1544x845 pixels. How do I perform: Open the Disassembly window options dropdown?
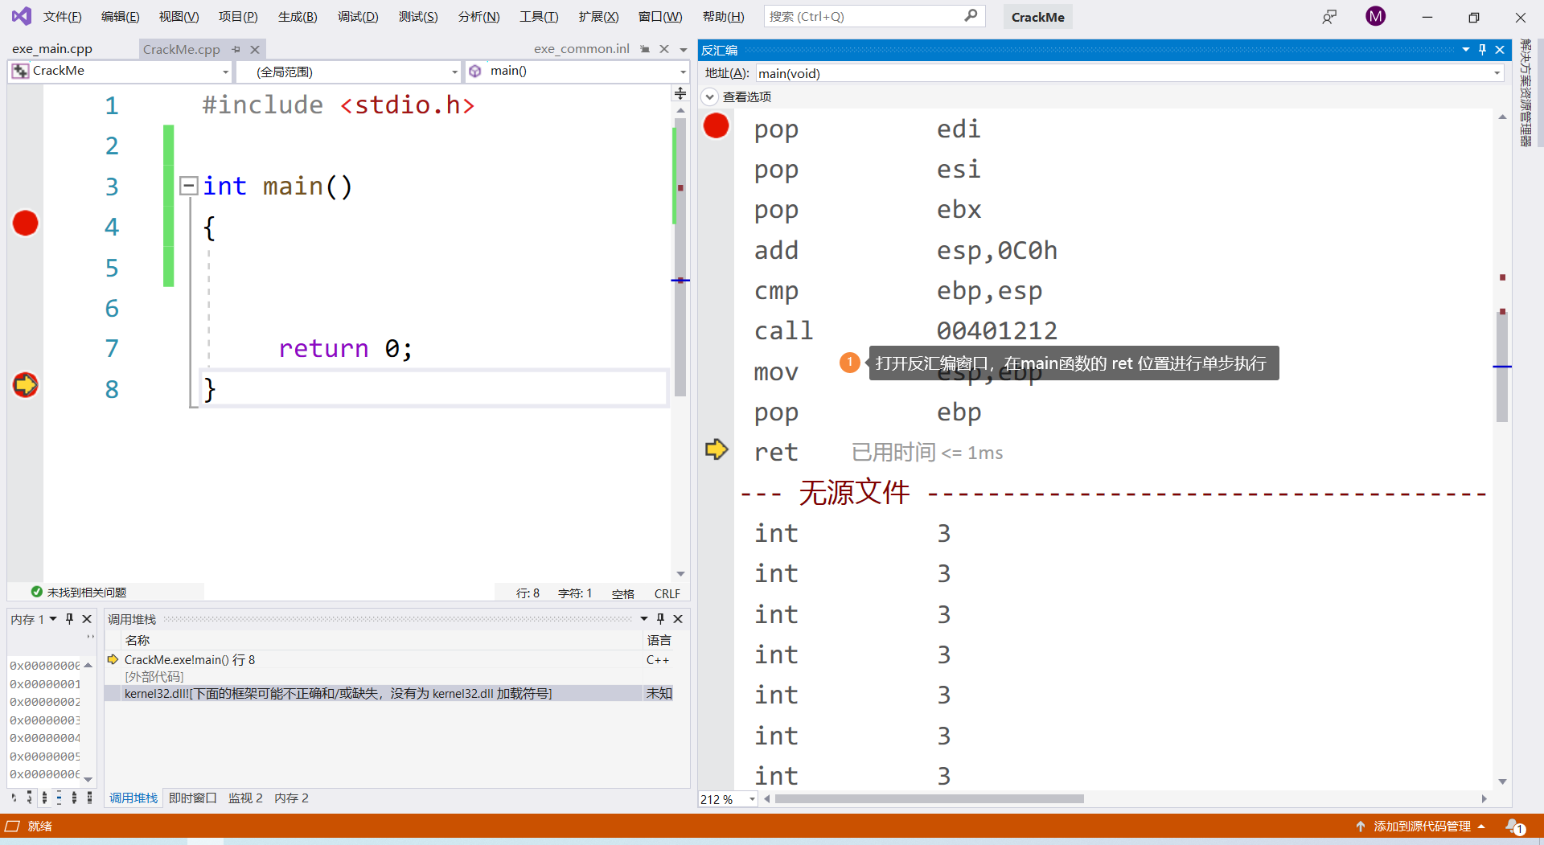pyautogui.click(x=1466, y=50)
